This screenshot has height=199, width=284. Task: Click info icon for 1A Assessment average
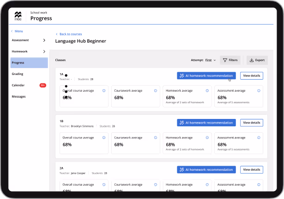259,91
